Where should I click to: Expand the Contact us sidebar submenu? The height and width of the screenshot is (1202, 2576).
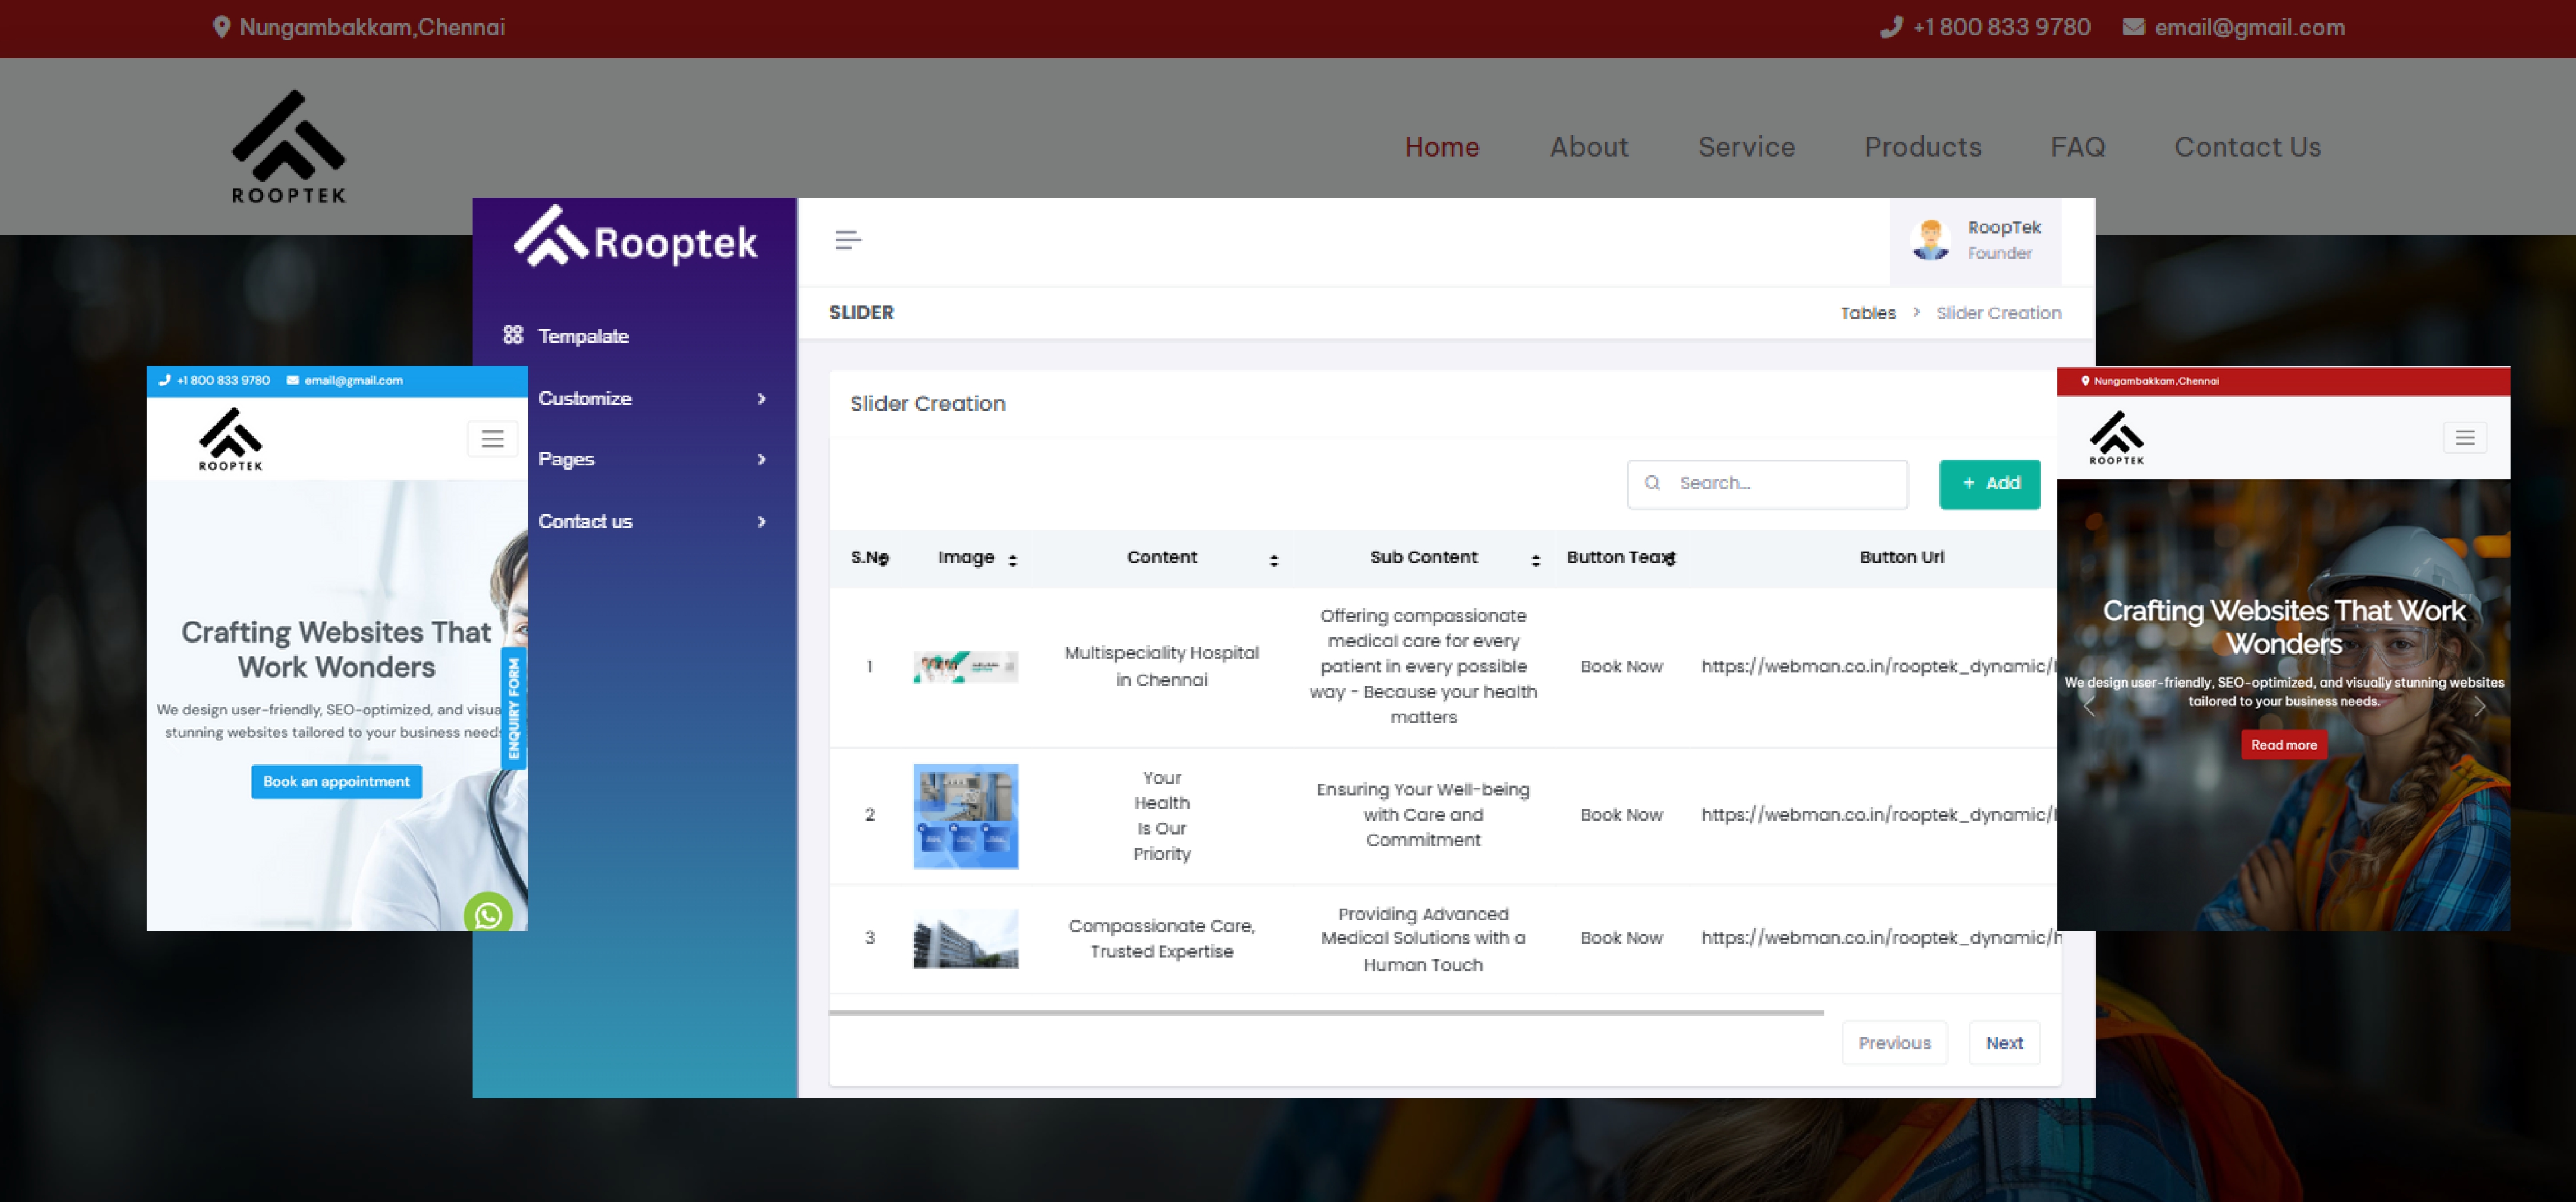point(761,522)
